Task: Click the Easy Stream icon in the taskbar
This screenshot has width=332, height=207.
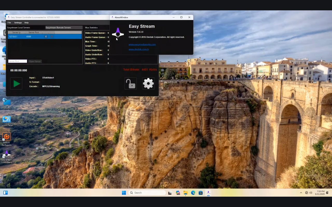Action: [x=208, y=193]
